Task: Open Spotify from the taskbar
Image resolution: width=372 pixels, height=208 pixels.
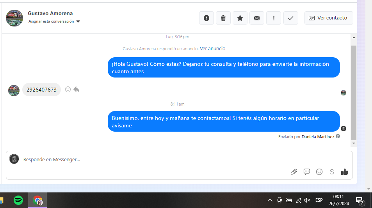Action: [x=18, y=200]
